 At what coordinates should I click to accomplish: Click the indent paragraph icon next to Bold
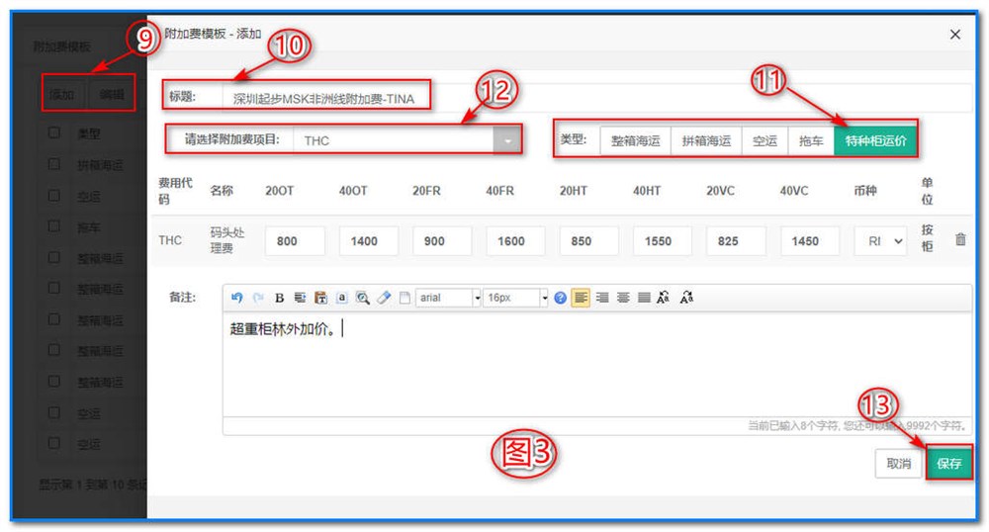pyautogui.click(x=300, y=298)
